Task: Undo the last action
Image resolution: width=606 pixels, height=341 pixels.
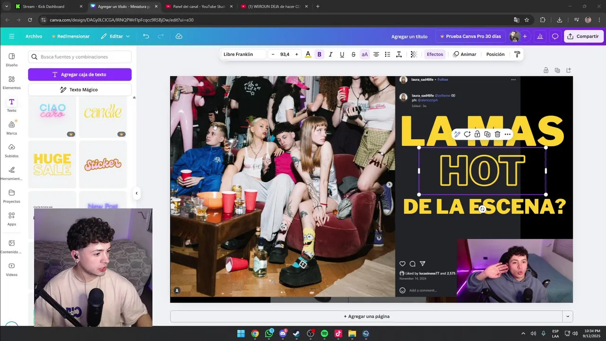Action: tap(146, 36)
